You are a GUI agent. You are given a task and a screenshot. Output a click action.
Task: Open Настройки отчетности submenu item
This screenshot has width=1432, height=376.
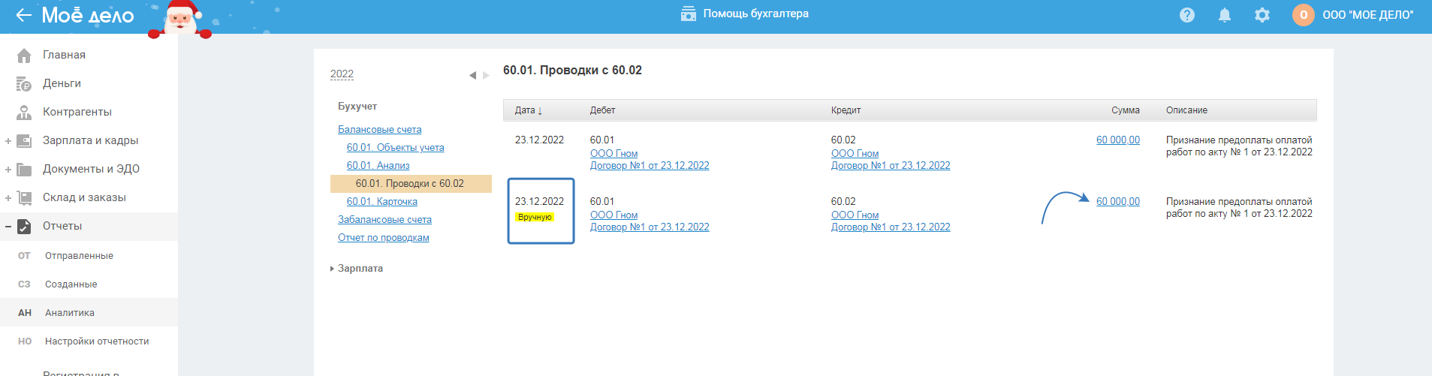point(97,341)
